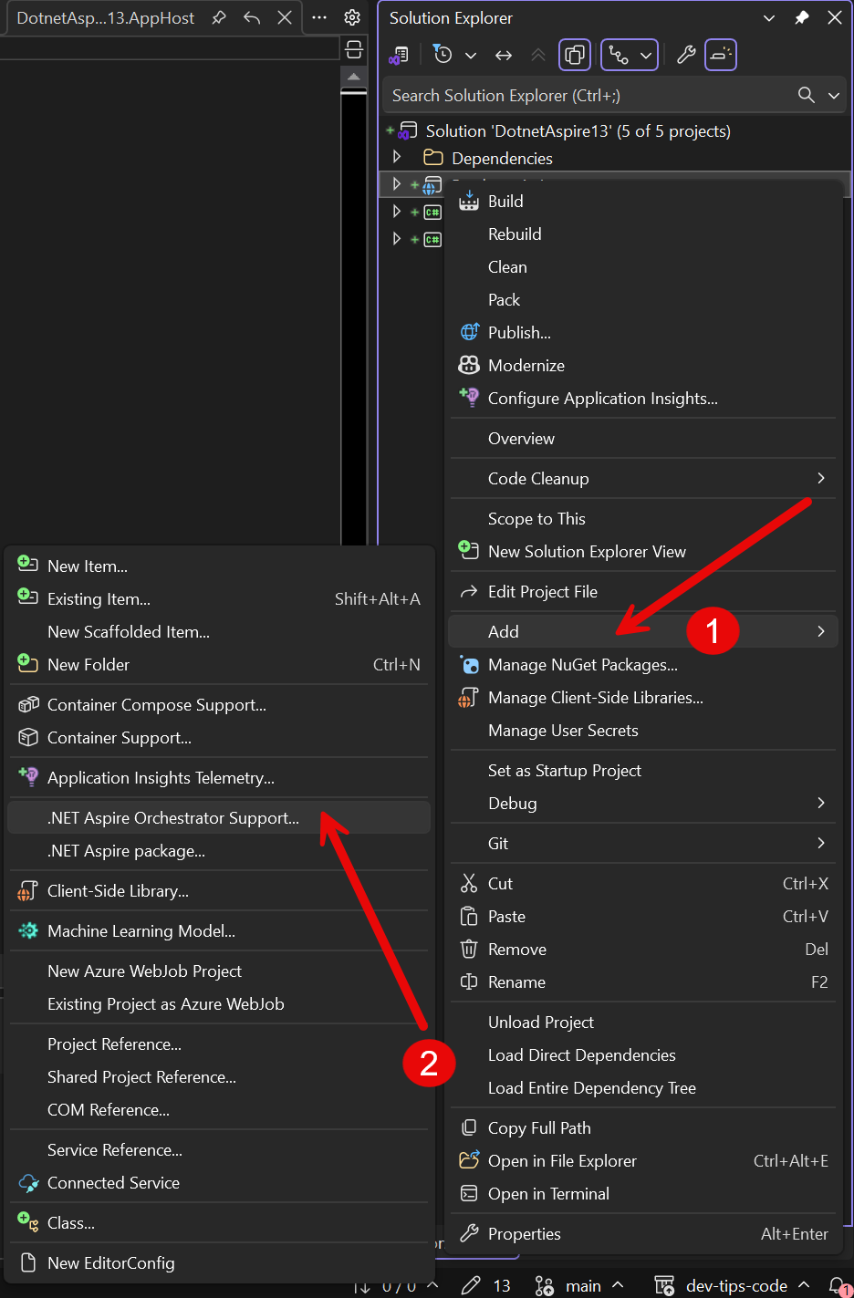This screenshot has height=1298, width=854.
Task: Open the Solution Explorer Properties wrench icon
Action: [x=686, y=56]
